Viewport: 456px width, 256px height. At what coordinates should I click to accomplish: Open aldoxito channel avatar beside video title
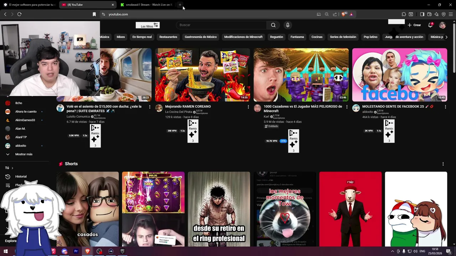[x=356, y=108]
